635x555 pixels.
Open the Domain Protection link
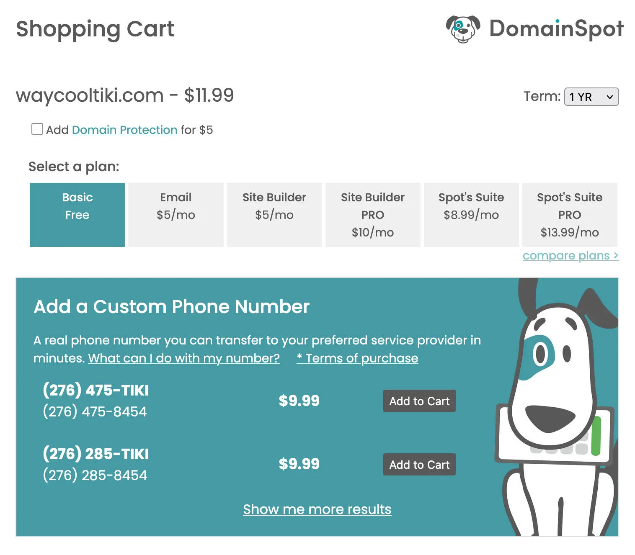(125, 130)
